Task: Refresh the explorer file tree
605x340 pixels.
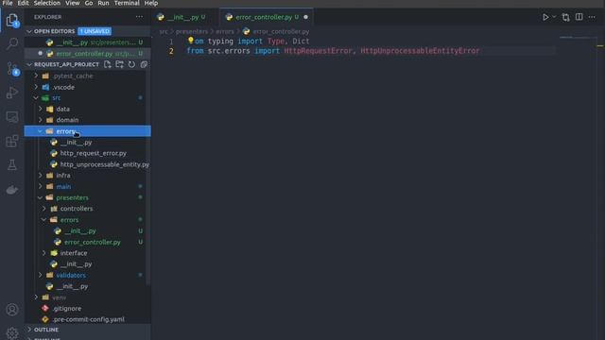Action: tap(131, 64)
